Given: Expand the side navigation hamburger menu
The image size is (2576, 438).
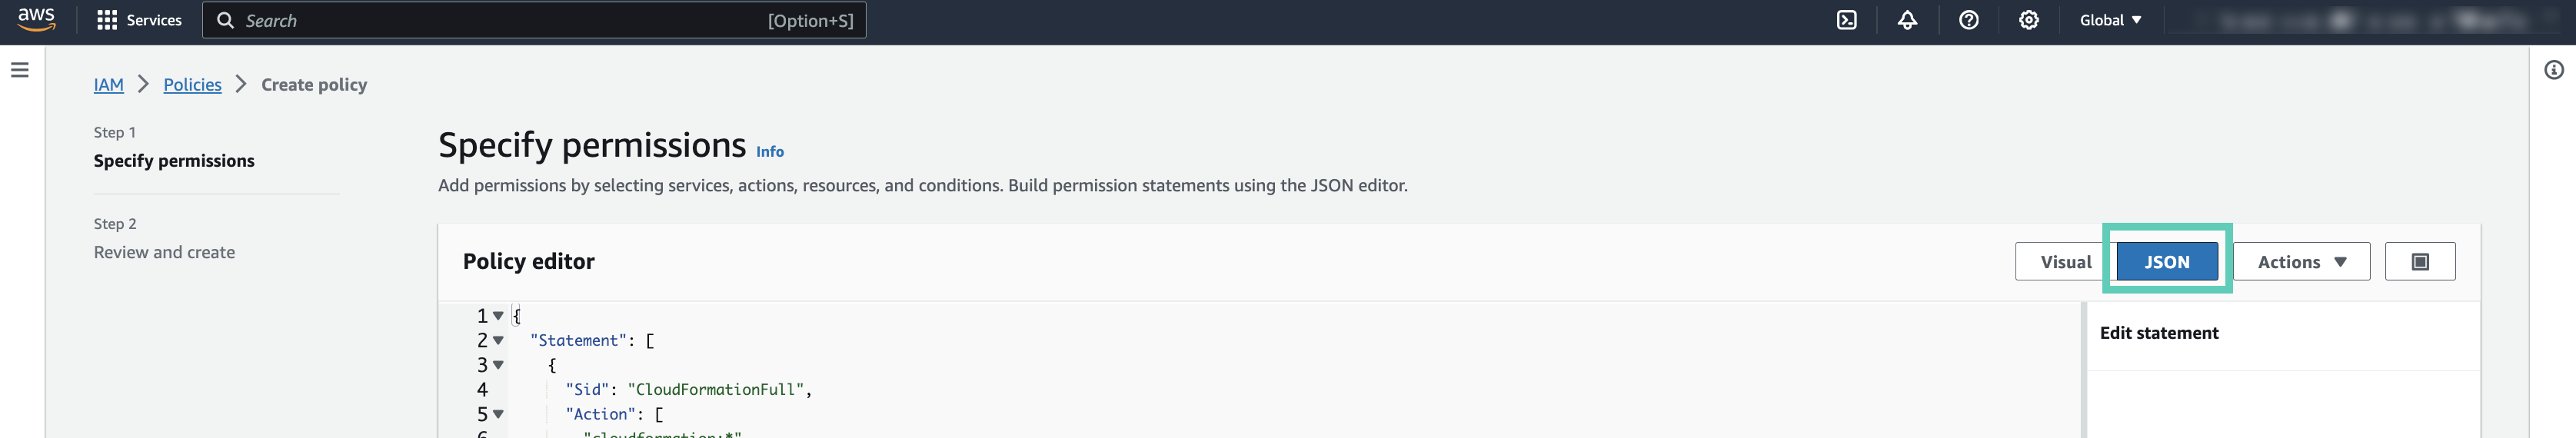Looking at the screenshot, I should 20,70.
